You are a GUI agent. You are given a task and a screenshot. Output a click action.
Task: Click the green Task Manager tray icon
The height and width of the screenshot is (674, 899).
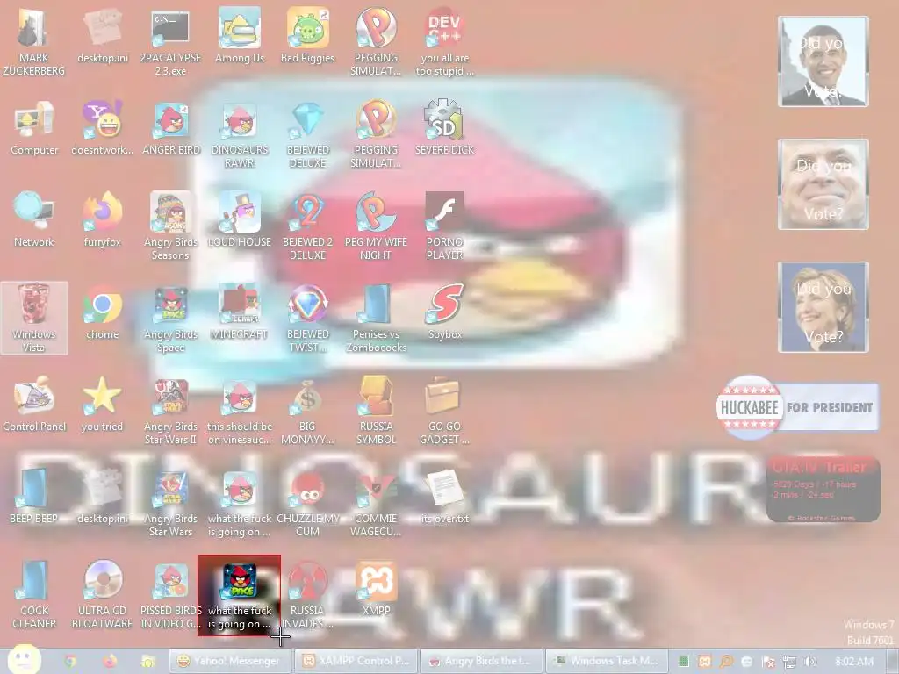684,662
